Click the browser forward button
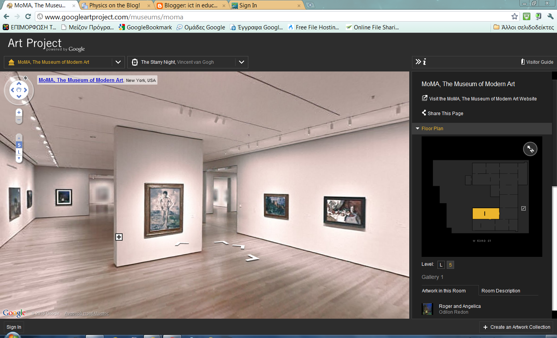 pos(17,16)
